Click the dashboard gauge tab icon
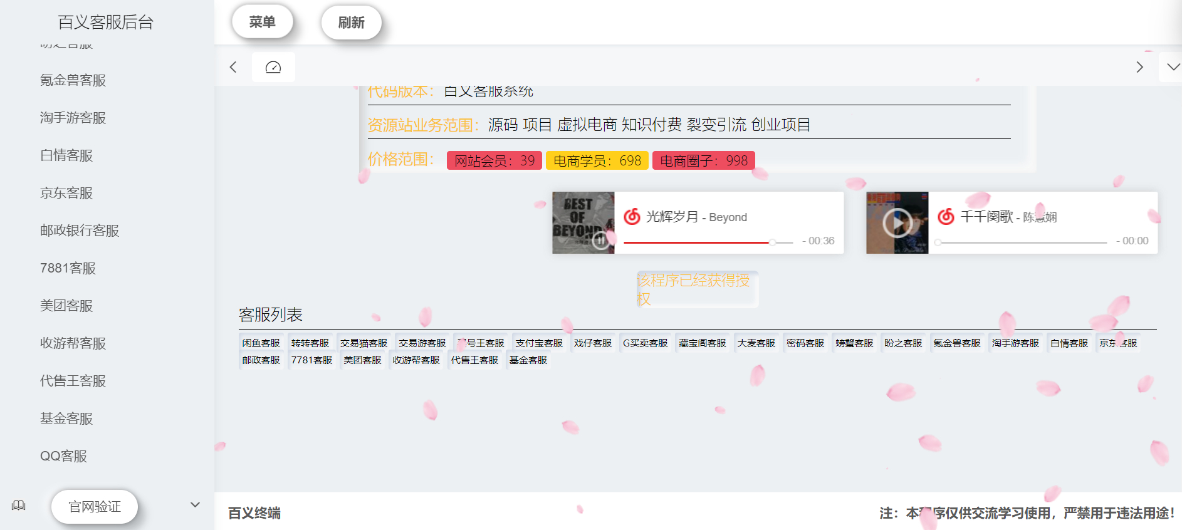Screen dimensions: 1182x530 coord(273,67)
